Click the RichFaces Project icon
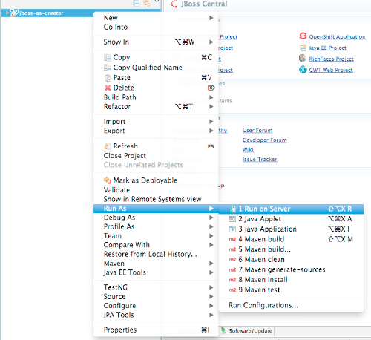 coord(303,59)
